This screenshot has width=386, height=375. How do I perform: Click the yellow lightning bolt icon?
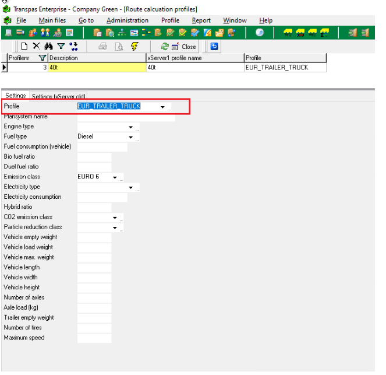[x=134, y=46]
